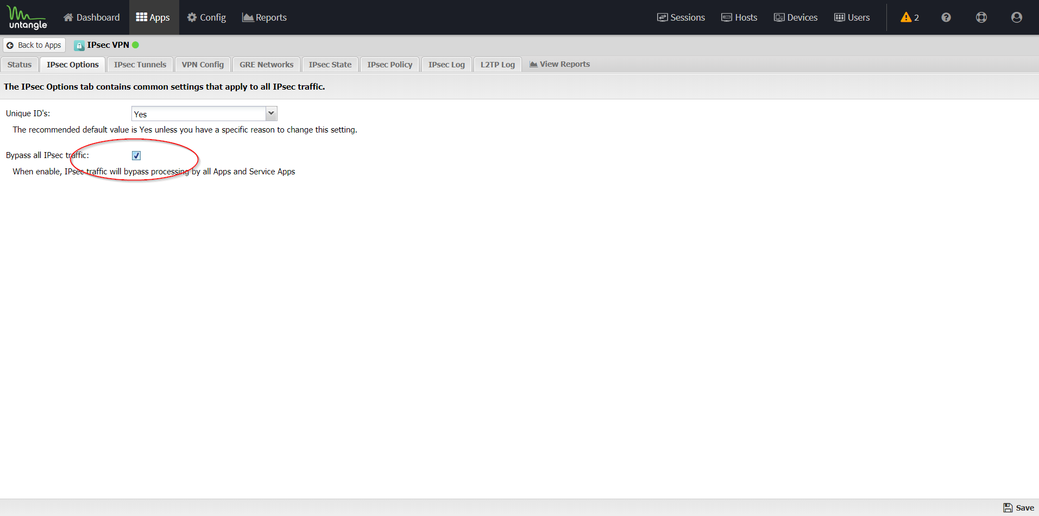Open Reports from the top navigation
Viewport: 1039px width, 516px height.
264,17
